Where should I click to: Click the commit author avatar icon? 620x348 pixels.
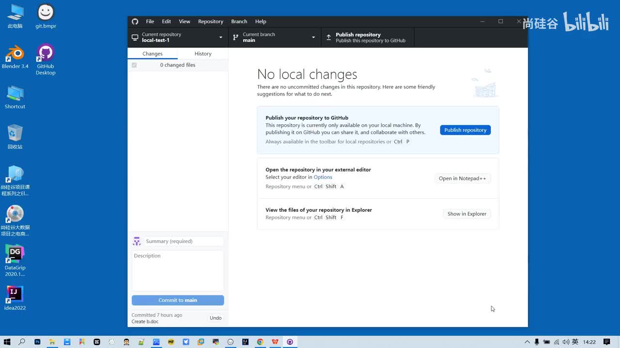coord(137,241)
